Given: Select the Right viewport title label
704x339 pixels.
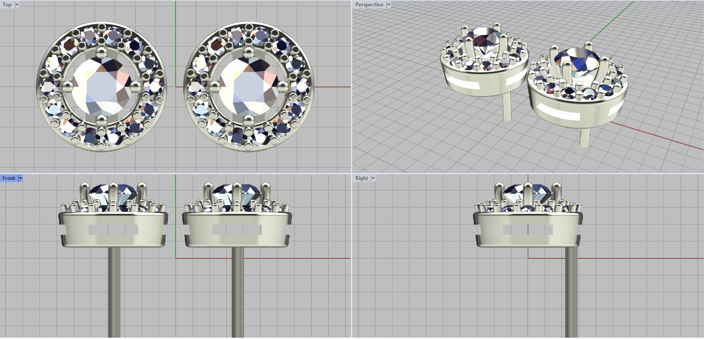Looking at the screenshot, I should click(x=362, y=178).
